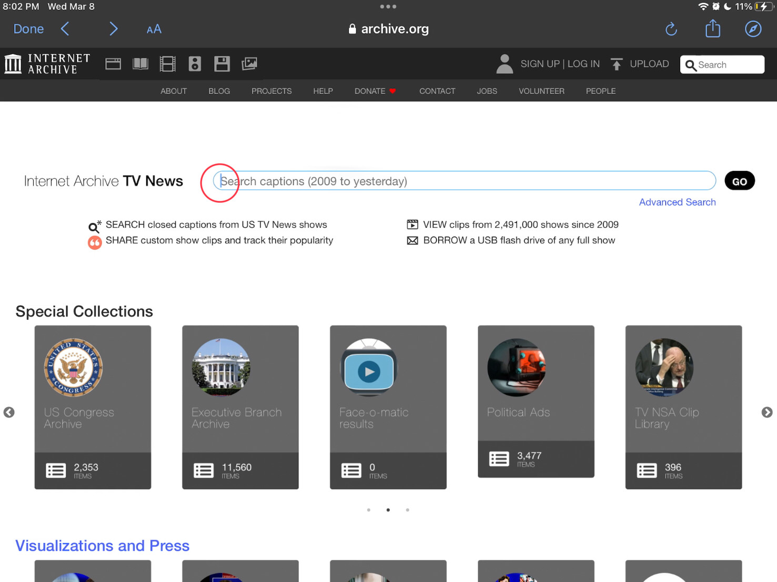Click the VIEW clips play icon
The width and height of the screenshot is (777, 582).
point(412,224)
